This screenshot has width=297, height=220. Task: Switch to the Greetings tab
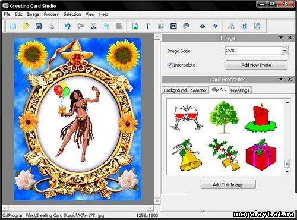pyautogui.click(x=240, y=90)
